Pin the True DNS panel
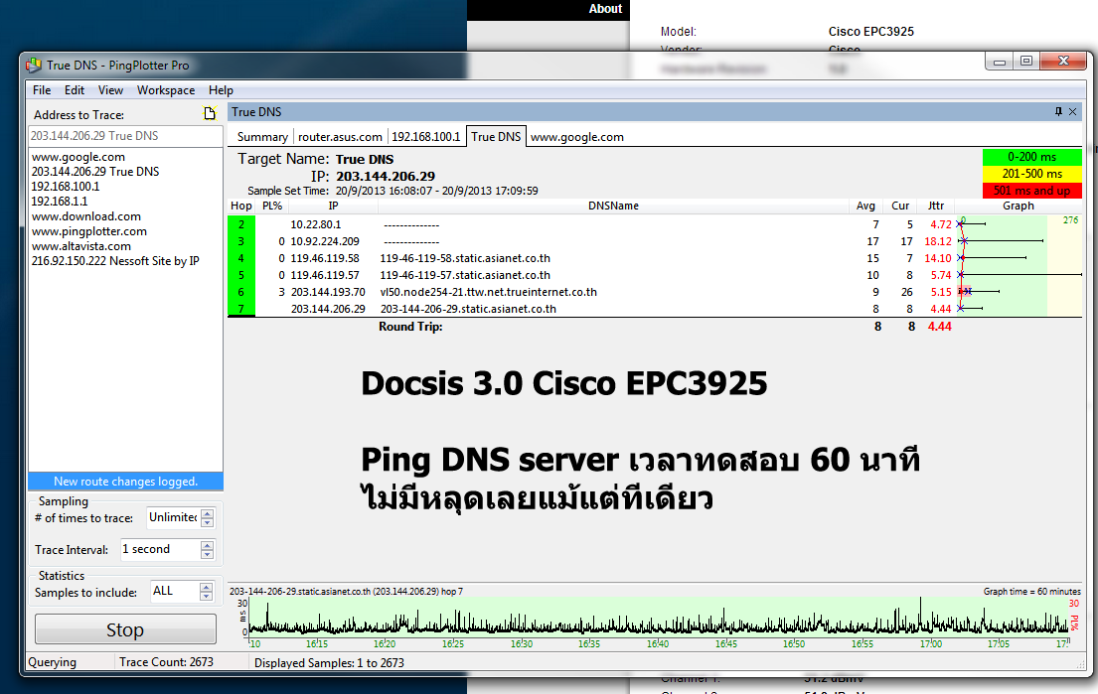The image size is (1098, 694). pos(1058,112)
